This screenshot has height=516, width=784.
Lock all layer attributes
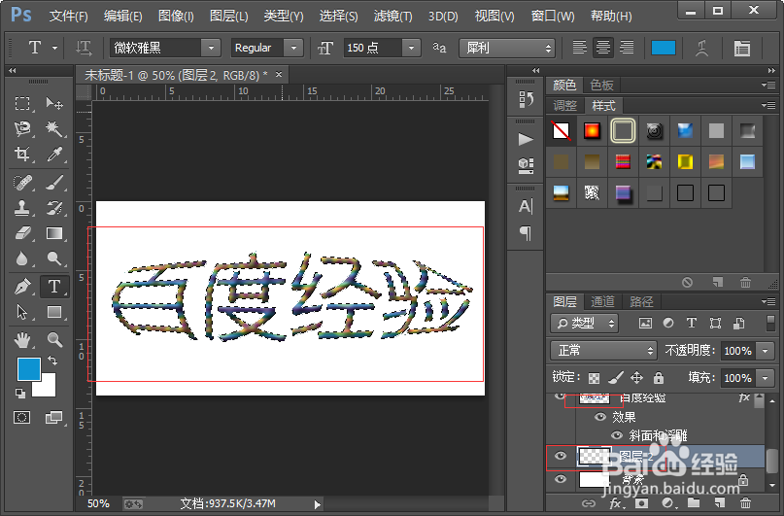[x=659, y=378]
